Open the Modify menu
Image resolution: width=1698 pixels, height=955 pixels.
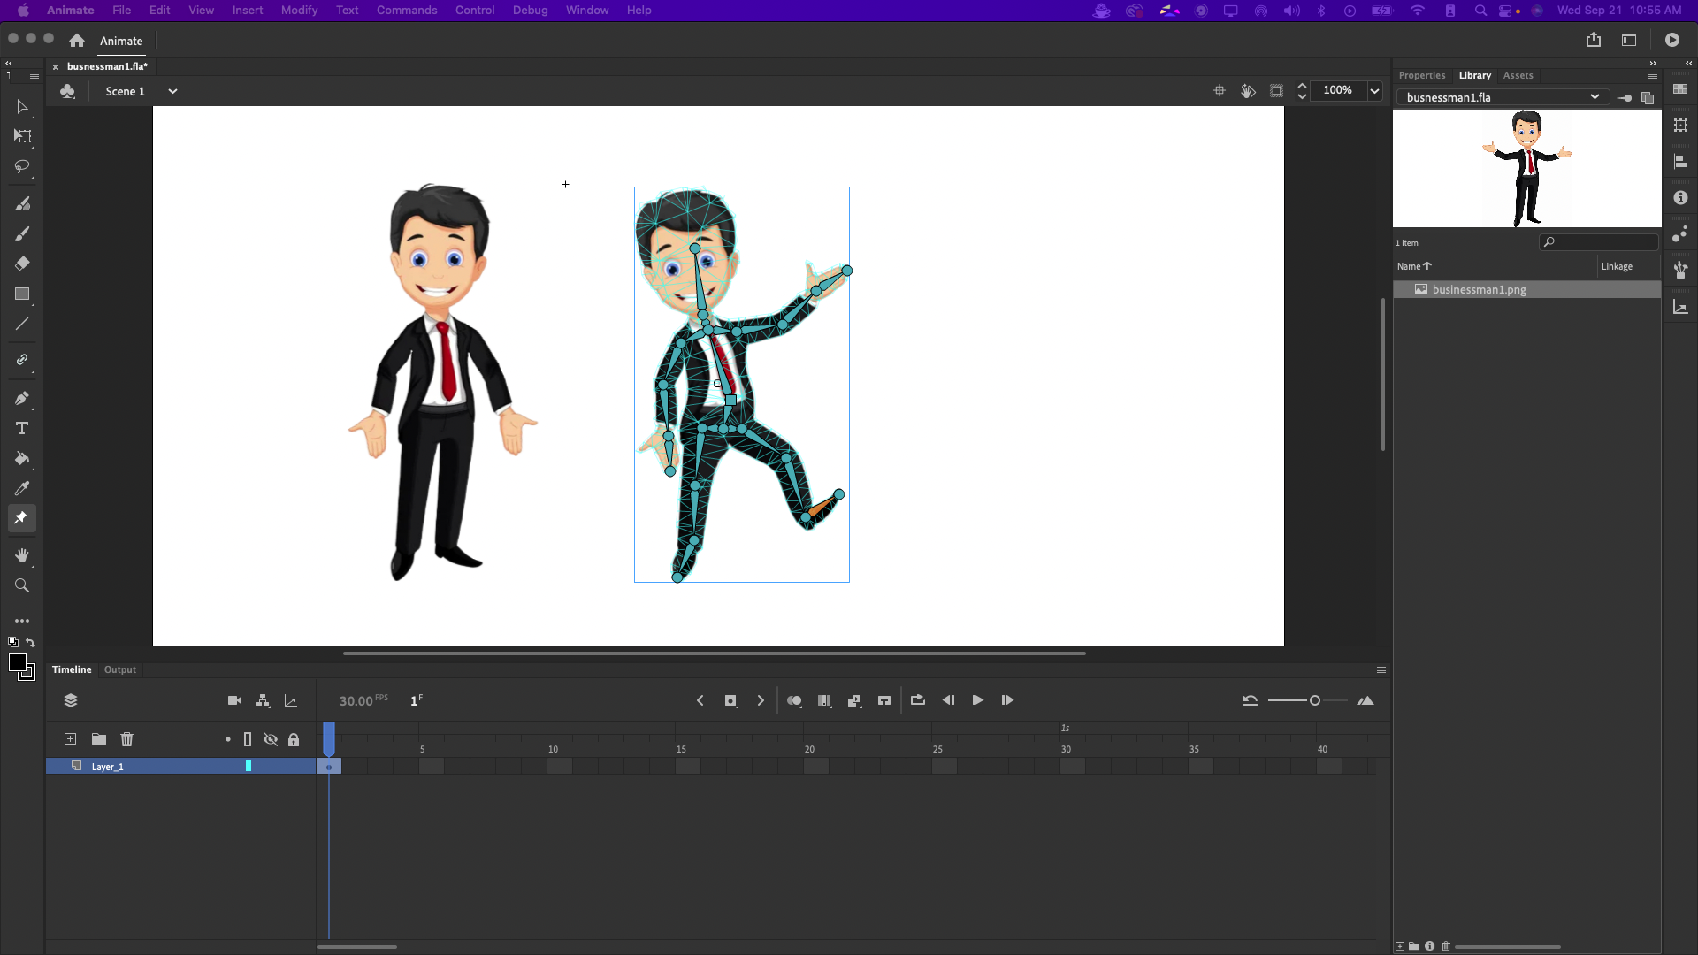(x=299, y=10)
